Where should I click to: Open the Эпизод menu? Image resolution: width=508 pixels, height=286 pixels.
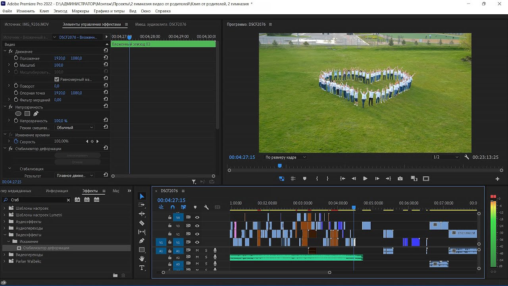60,11
